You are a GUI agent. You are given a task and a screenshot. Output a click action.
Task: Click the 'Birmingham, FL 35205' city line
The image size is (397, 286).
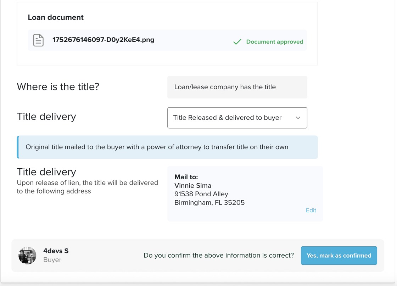pos(209,203)
